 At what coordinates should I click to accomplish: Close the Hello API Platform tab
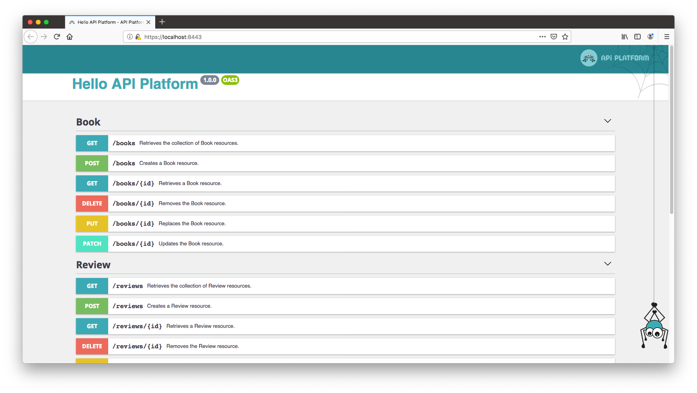point(148,22)
